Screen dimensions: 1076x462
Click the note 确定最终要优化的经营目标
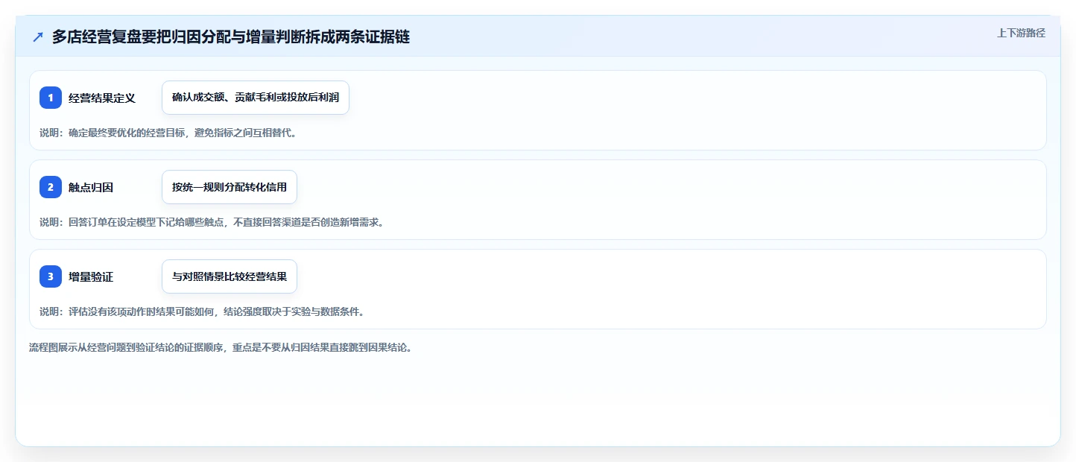click(x=168, y=133)
